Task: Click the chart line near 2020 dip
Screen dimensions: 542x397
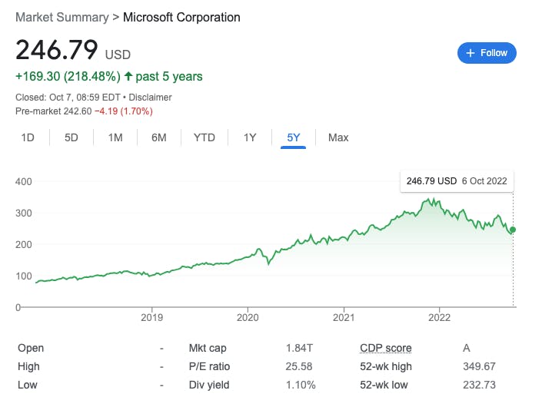Action: pos(269,263)
